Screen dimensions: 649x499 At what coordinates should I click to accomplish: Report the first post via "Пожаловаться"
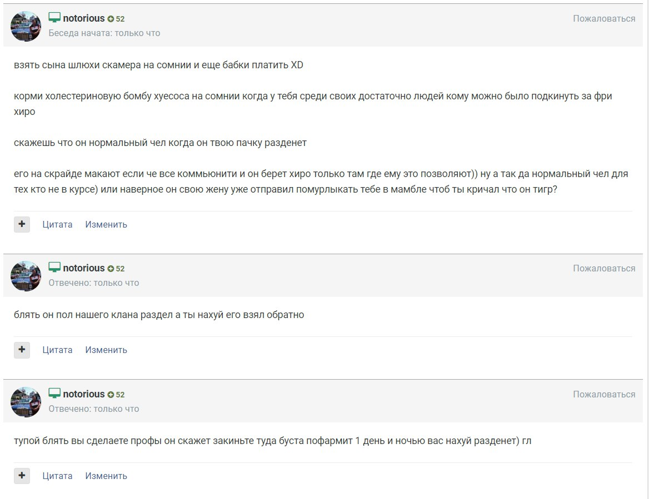point(604,18)
